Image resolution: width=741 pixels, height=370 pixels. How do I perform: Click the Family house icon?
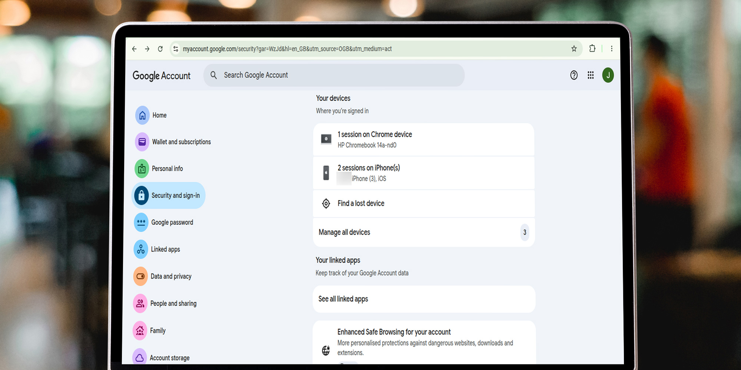[x=140, y=331]
